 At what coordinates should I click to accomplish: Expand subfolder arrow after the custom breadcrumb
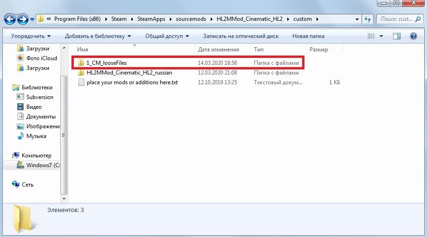click(x=317, y=19)
